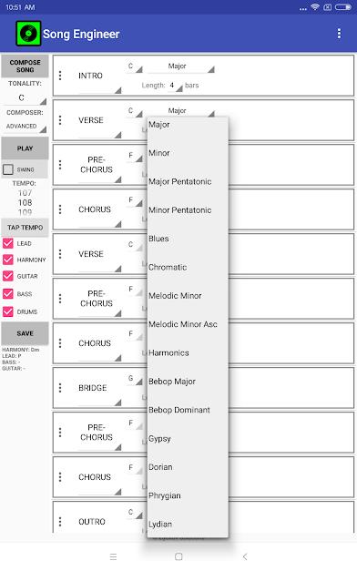Expand the TONALITY key dropdown
The width and height of the screenshot is (357, 571).
coord(25,98)
